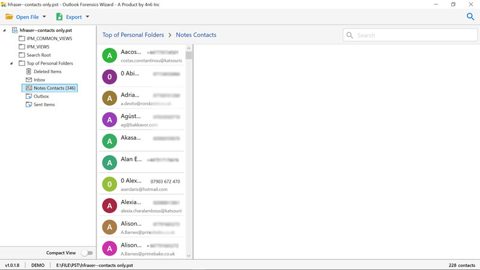Click the Inbox envelope icon

(x=29, y=80)
